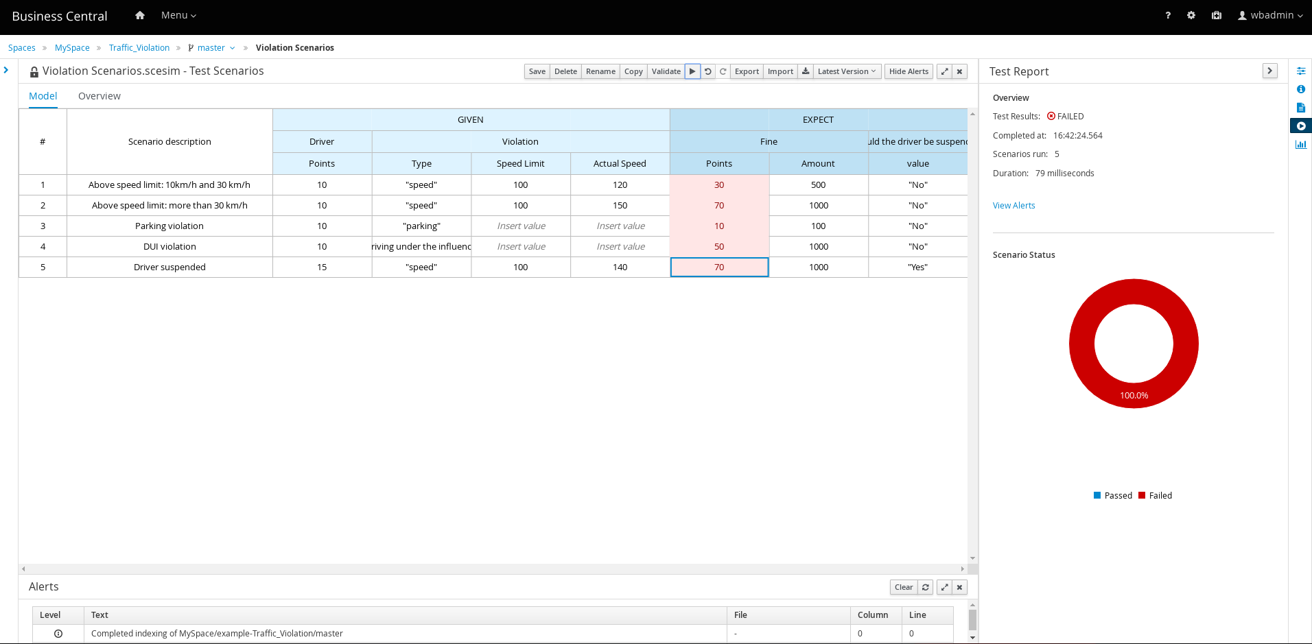This screenshot has height=644, width=1312.
Task: Toggle the Test Report dock icon
Action: tap(1301, 126)
